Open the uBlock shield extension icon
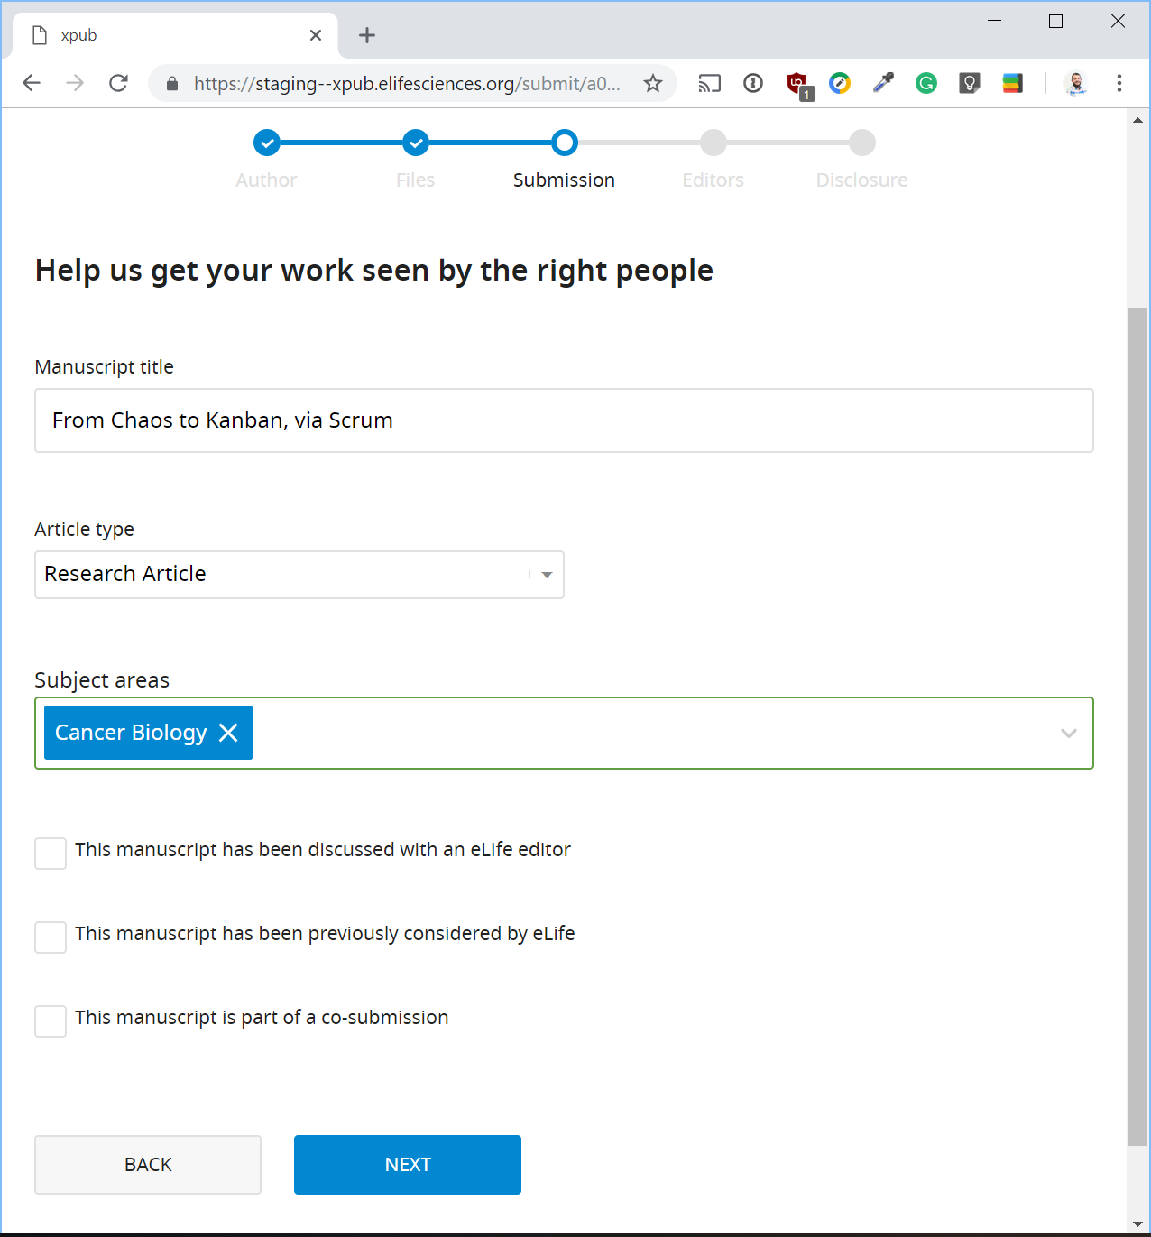Viewport: 1151px width, 1237px height. coord(797,84)
